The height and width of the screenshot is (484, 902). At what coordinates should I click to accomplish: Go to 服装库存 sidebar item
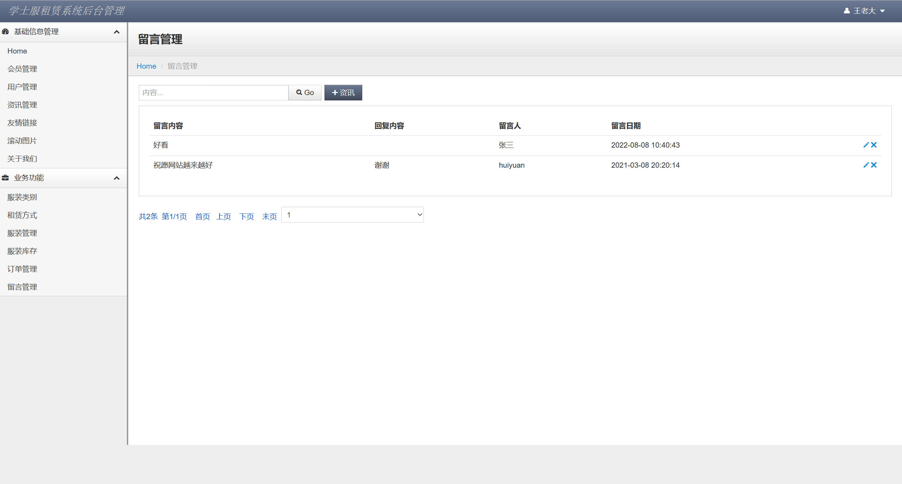[22, 251]
